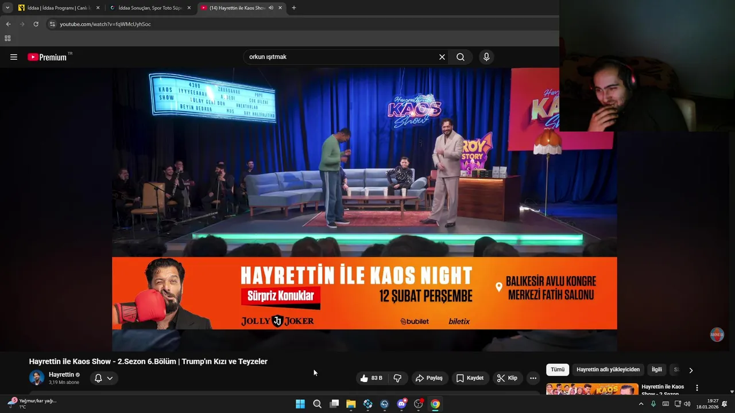Image resolution: width=735 pixels, height=413 pixels.
Task: Dislike the video with thumbs down
Action: (397, 378)
